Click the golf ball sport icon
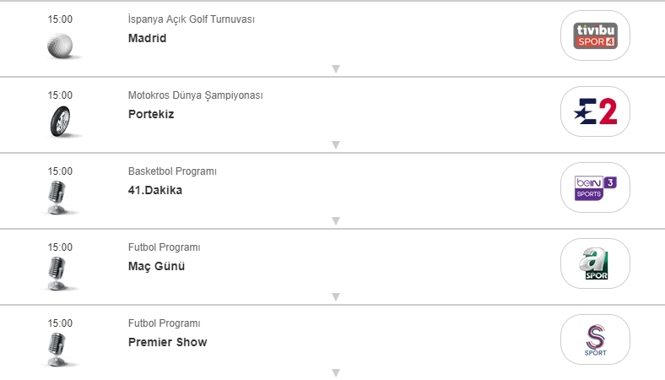665x380 pixels. pyautogui.click(x=61, y=45)
